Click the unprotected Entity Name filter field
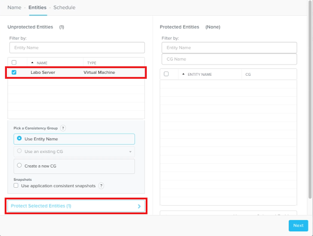 pyautogui.click(x=77, y=47)
